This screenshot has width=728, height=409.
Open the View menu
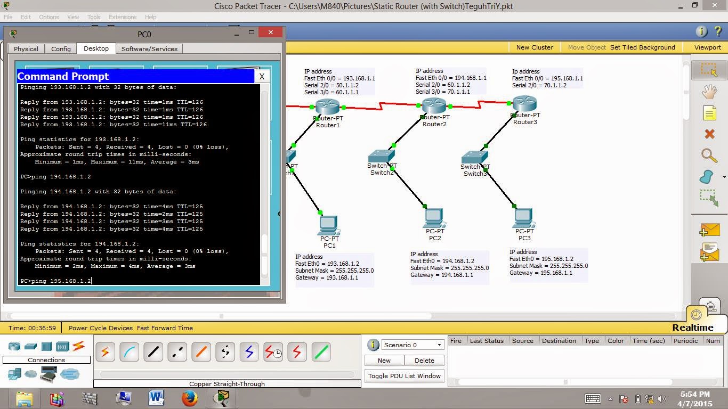tap(73, 17)
